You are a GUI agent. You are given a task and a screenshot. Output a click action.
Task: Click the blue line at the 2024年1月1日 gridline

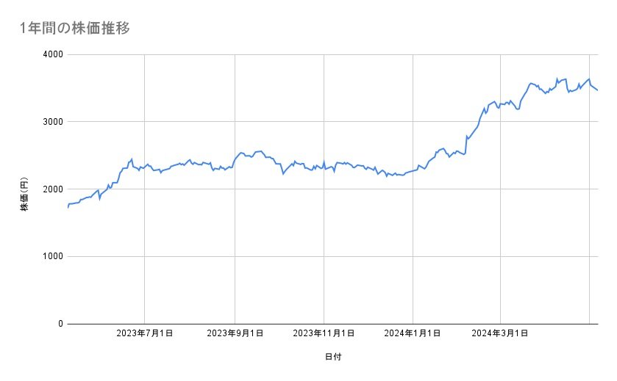point(413,171)
